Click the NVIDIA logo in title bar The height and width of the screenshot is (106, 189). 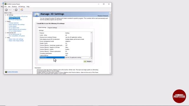tap(5, 4)
